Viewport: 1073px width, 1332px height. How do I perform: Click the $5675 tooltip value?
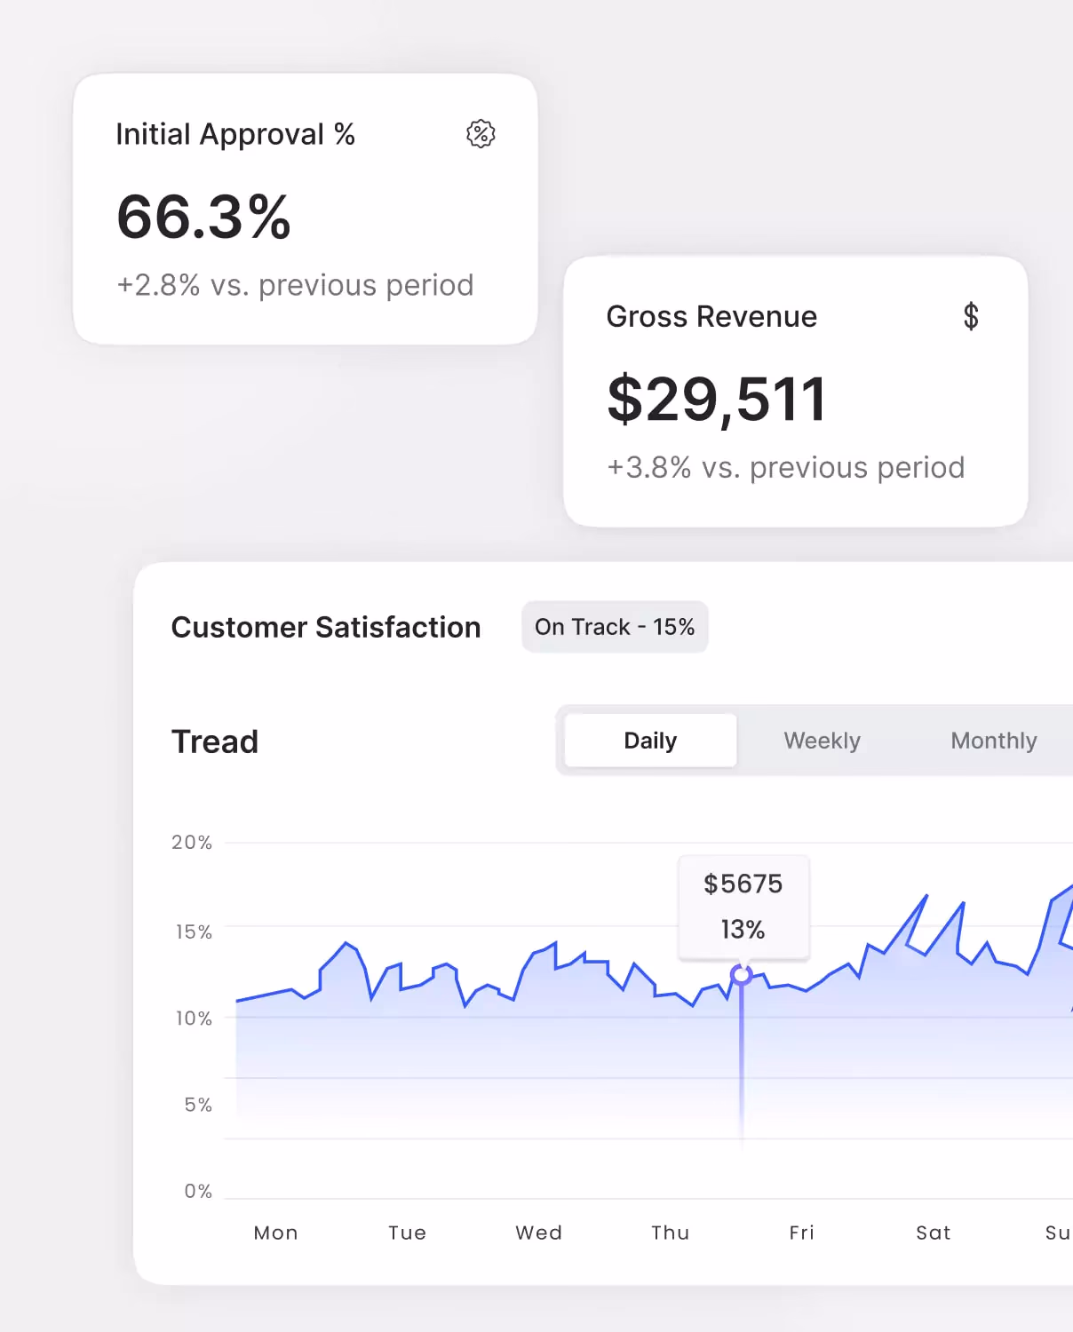point(743,884)
